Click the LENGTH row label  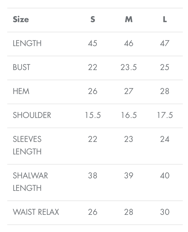(x=27, y=43)
